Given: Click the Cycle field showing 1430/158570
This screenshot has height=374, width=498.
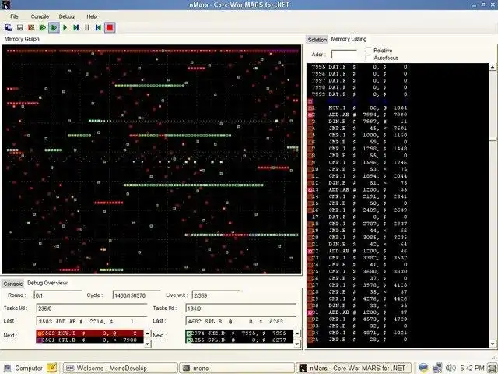Looking at the screenshot, I should point(136,295).
